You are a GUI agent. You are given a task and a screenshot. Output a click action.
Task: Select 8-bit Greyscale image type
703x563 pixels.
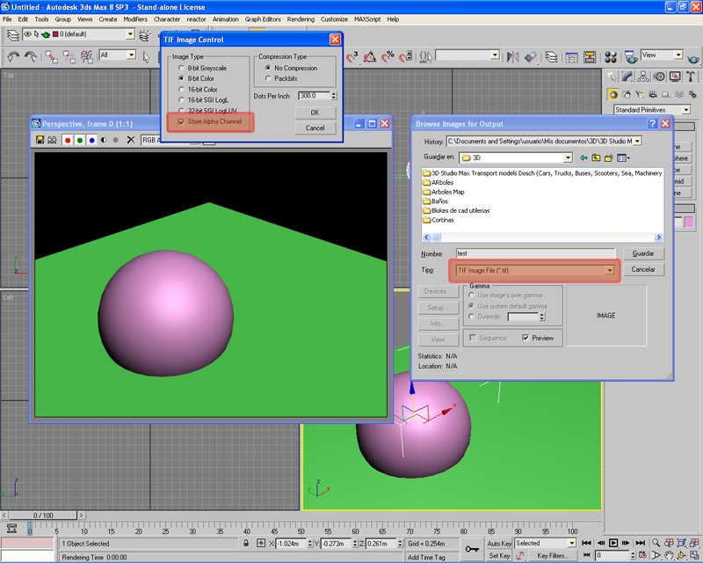click(182, 68)
